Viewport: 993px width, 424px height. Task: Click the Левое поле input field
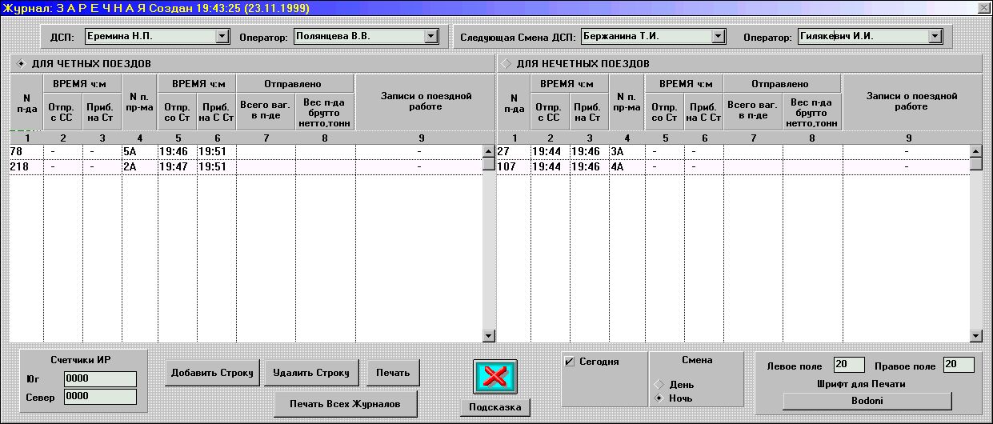coord(849,365)
